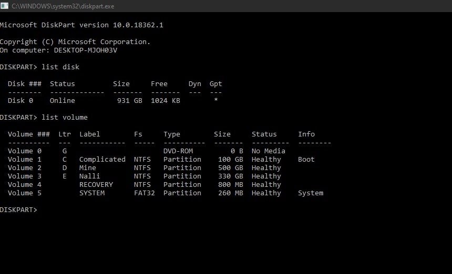Click the 'Volume ###' column header
Viewport: 452px width, 274px height.
(29, 134)
